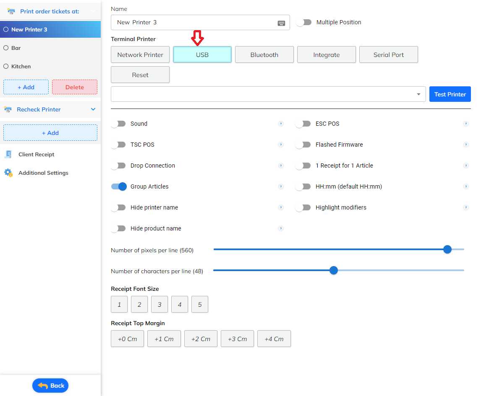Set top margin to +2 Cm

pos(201,339)
